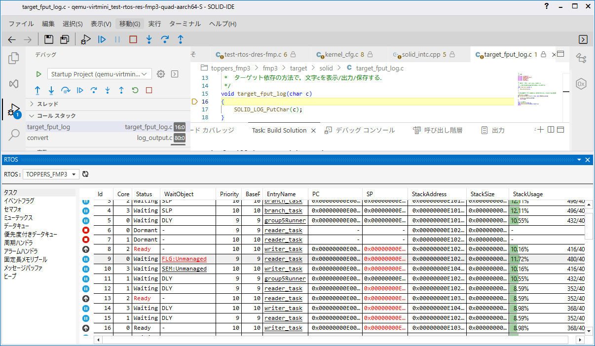
Task: Click the Step Into arrow in main toolbar
Action: tap(149, 39)
